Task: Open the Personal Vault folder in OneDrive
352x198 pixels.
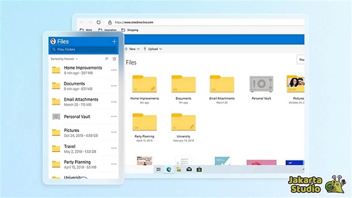Action: pyautogui.click(x=260, y=84)
